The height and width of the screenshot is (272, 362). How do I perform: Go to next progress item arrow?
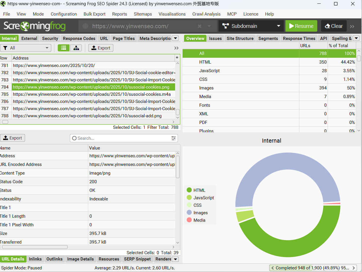coord(354,268)
